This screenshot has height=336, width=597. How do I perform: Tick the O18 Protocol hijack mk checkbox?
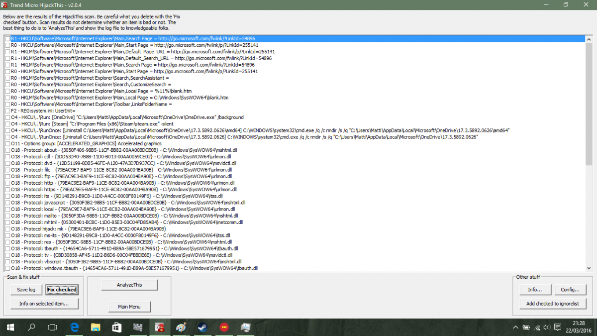tap(7, 229)
